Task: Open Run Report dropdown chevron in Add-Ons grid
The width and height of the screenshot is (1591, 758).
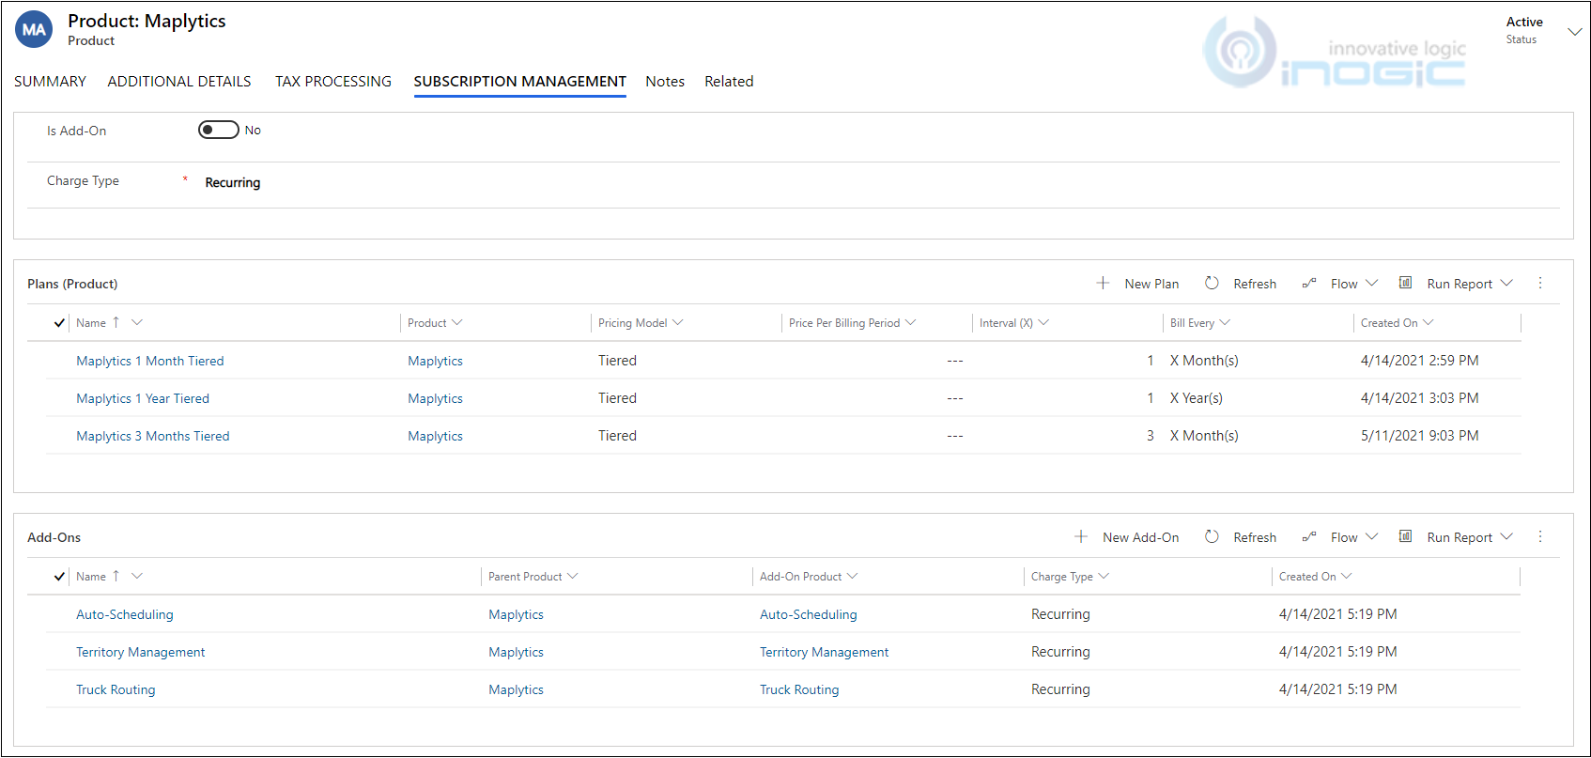Action: coord(1506,536)
